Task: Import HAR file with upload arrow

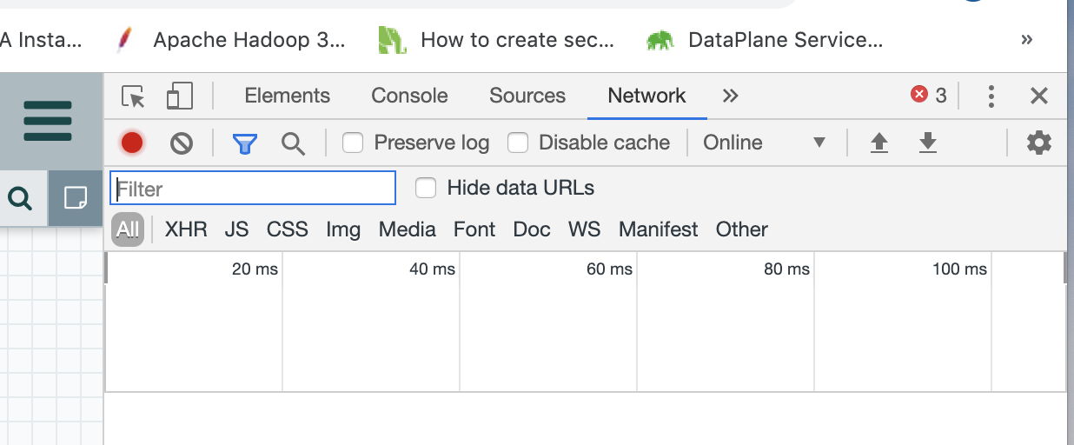Action: point(879,143)
